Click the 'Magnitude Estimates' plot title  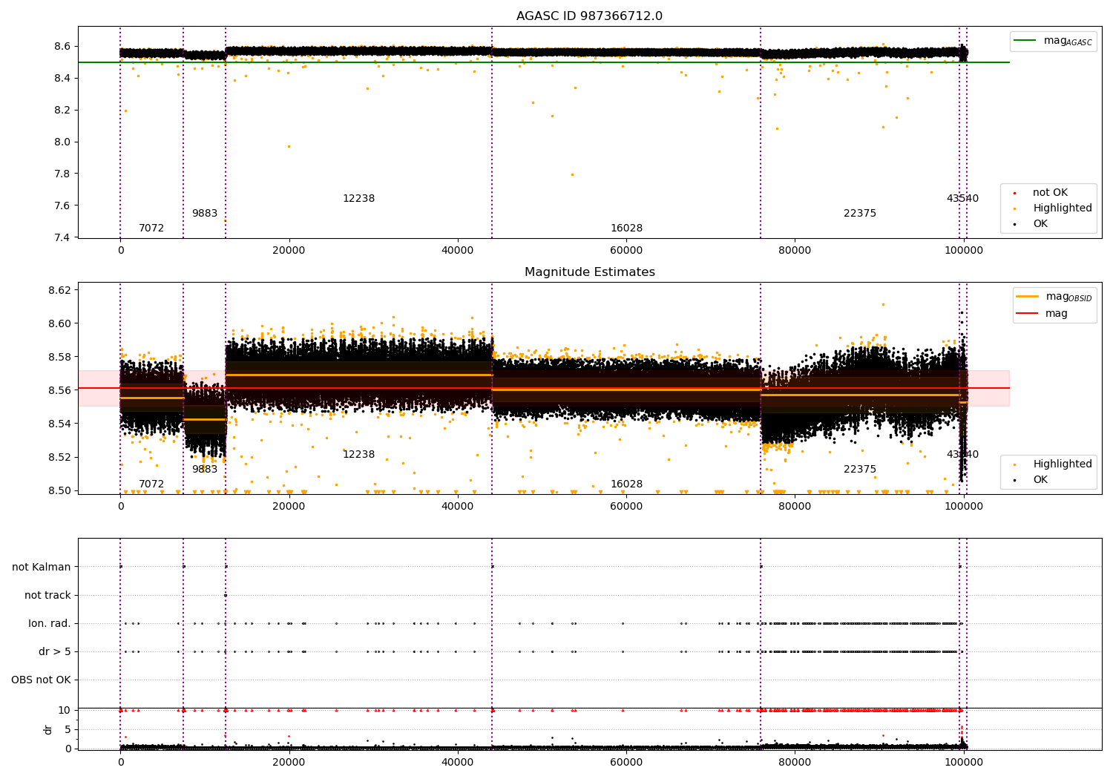coord(589,272)
